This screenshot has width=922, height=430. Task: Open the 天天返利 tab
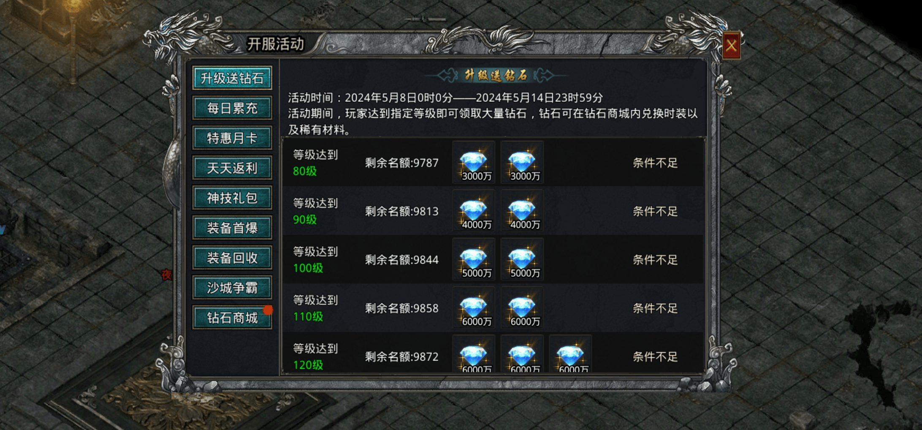pos(232,168)
